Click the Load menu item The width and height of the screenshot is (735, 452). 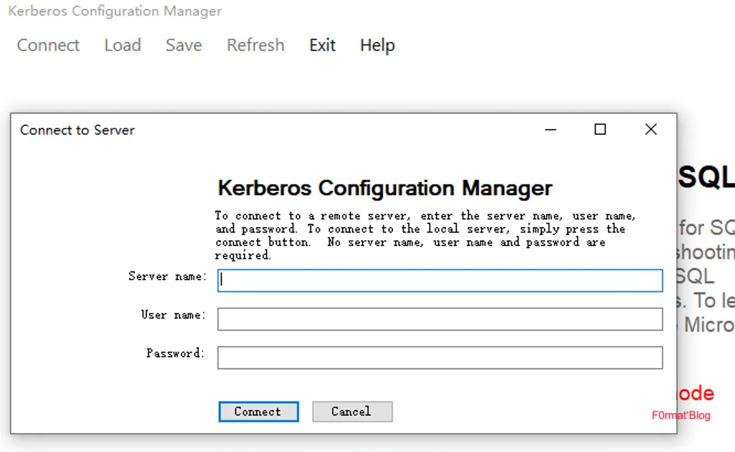(x=122, y=45)
